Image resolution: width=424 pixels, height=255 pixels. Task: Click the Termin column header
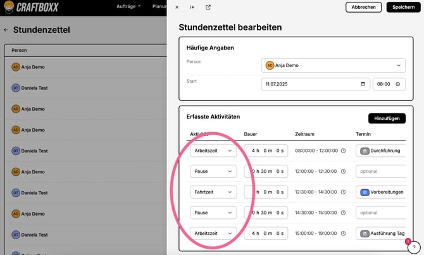coord(363,134)
